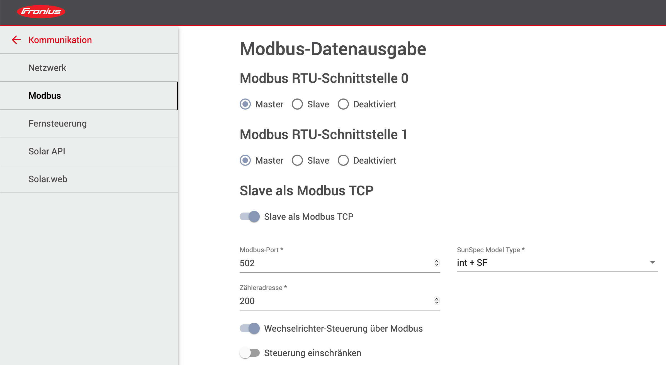Open Solar API settings
The width and height of the screenshot is (666, 365).
pyautogui.click(x=47, y=151)
